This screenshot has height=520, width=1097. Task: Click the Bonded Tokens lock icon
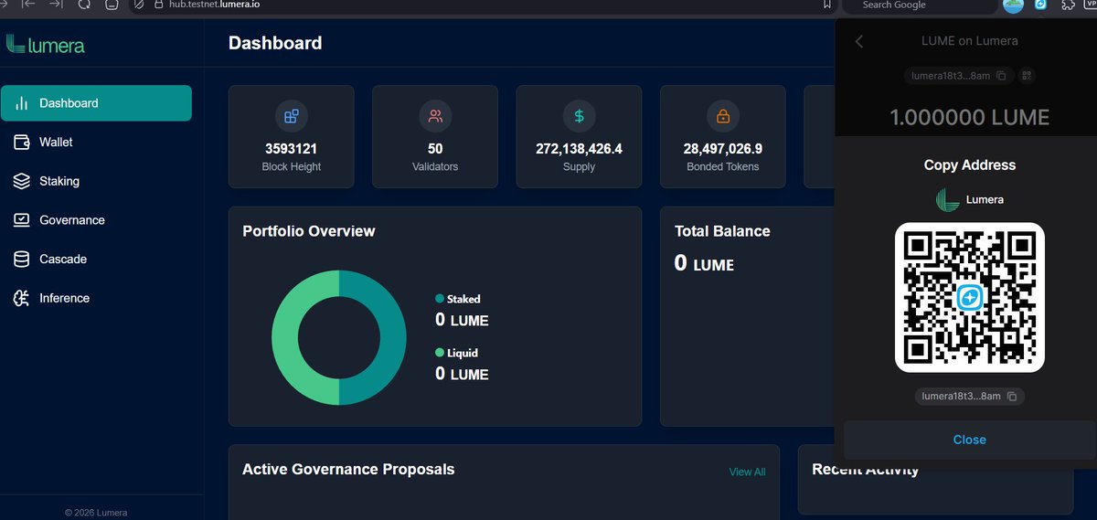pos(723,116)
